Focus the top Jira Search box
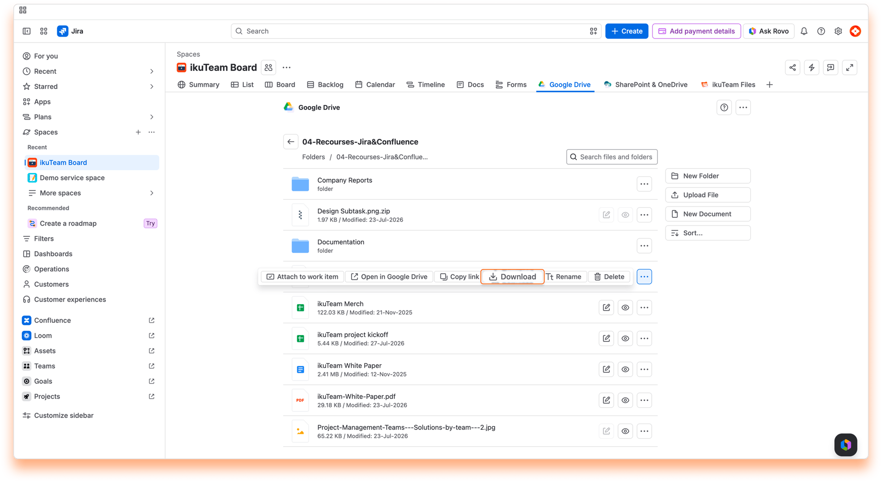Image resolution: width=882 pixels, height=482 pixels. pos(416,31)
